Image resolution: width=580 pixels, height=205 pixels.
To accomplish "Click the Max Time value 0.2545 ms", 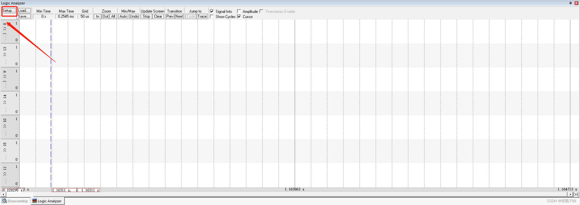I will [66, 17].
